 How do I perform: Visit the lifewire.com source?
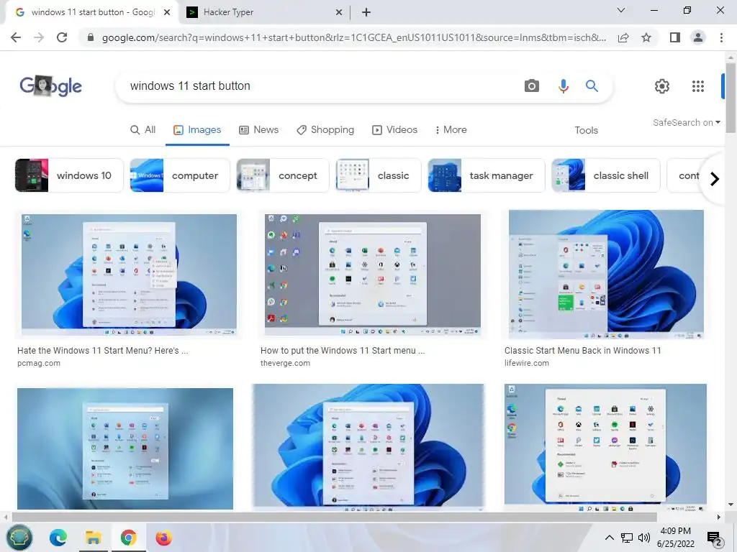click(x=527, y=363)
